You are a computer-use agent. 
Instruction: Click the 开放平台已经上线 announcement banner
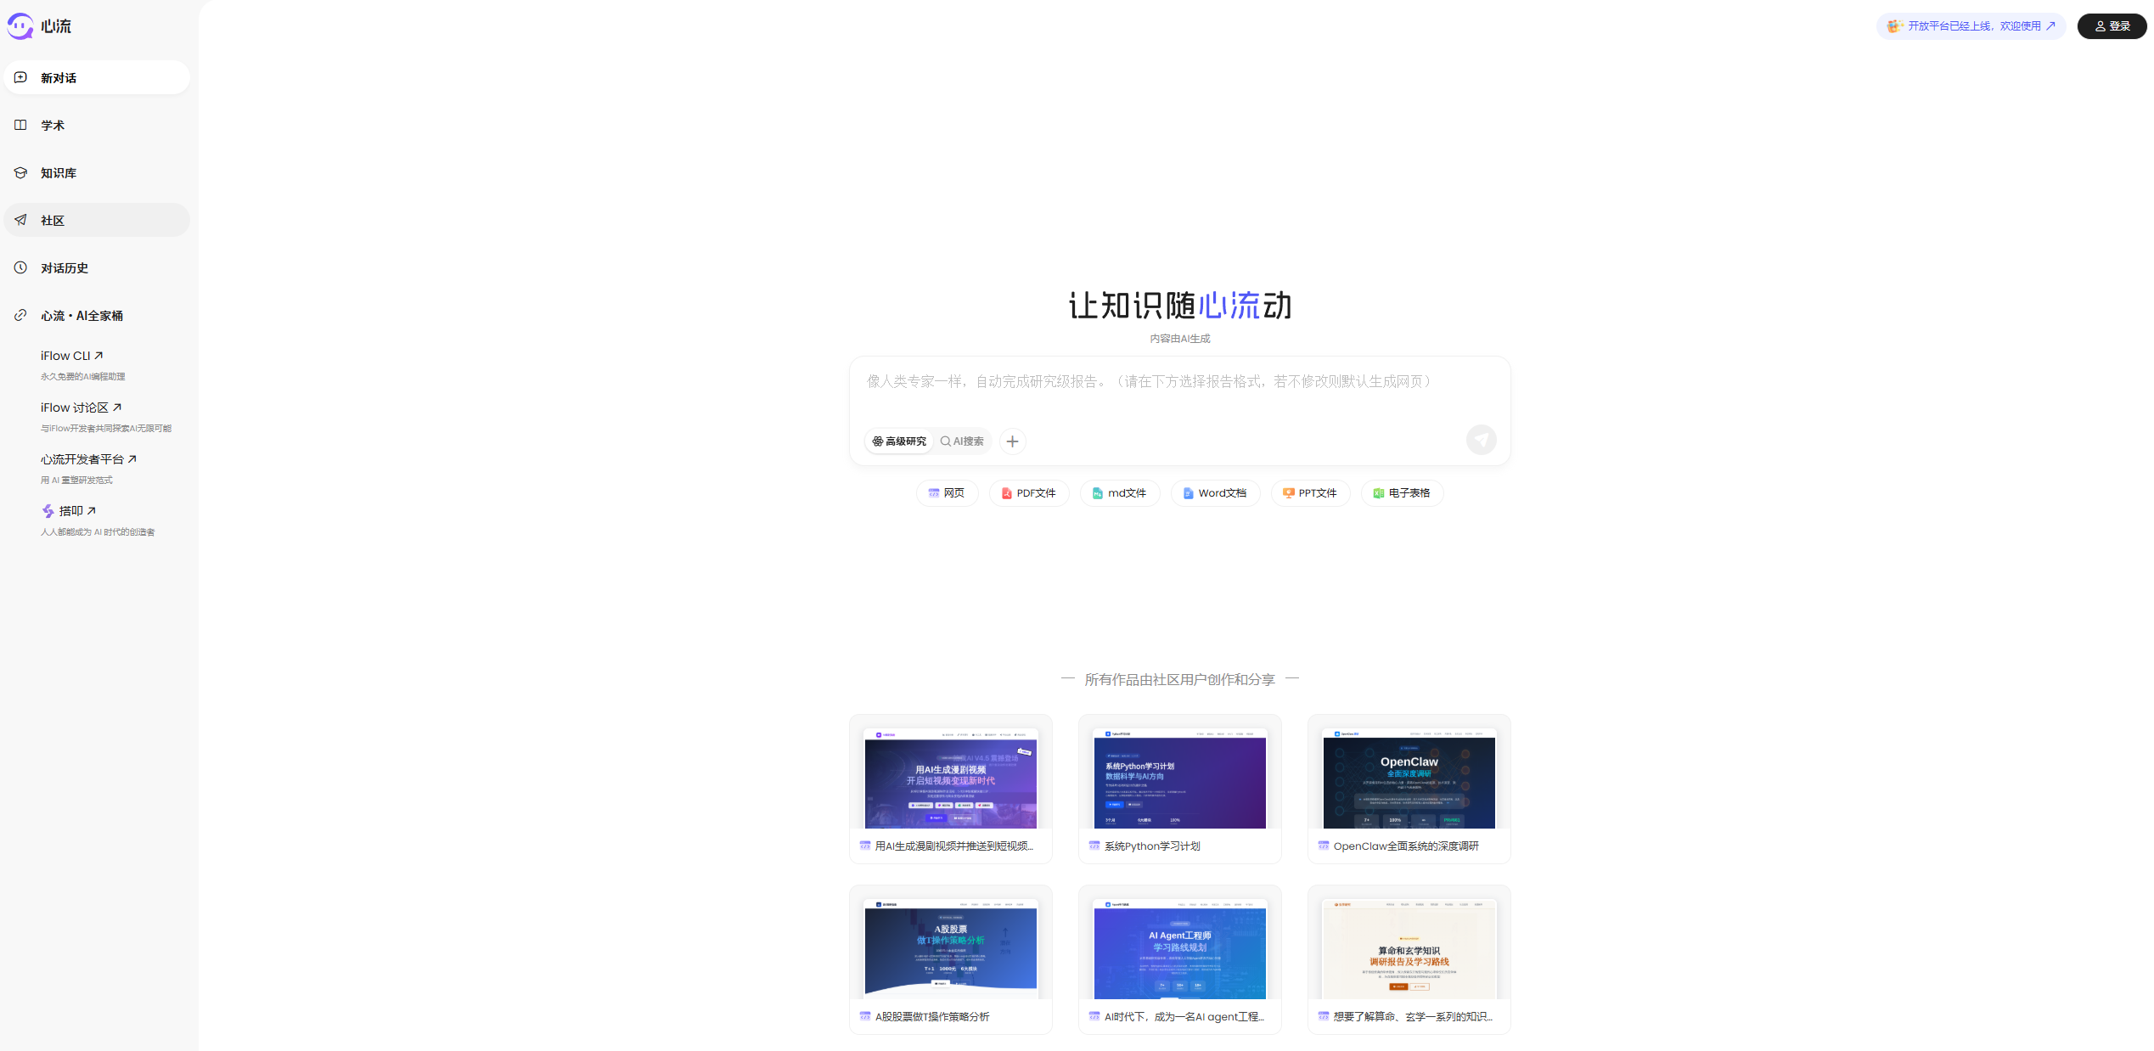click(x=1971, y=26)
